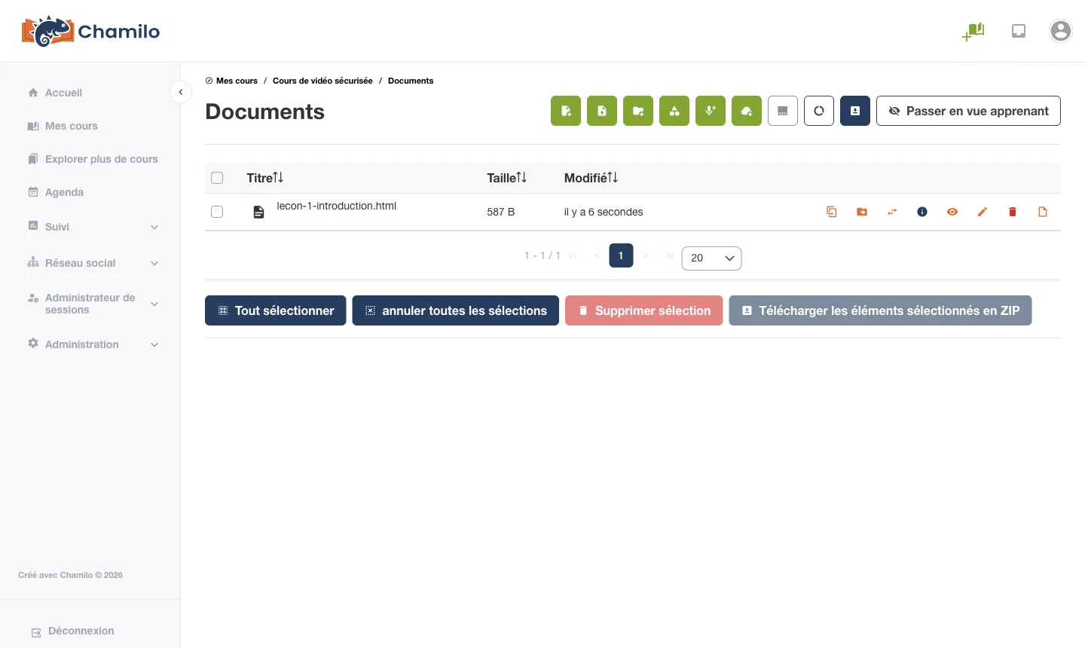Open lecon-1-introduction.html file link
Screen dimensions: 1085x648
coord(336,206)
